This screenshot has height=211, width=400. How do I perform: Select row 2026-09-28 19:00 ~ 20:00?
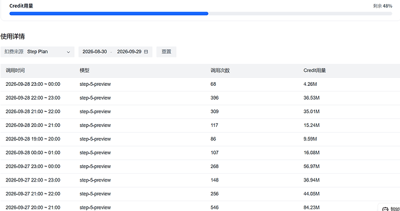[200, 139]
